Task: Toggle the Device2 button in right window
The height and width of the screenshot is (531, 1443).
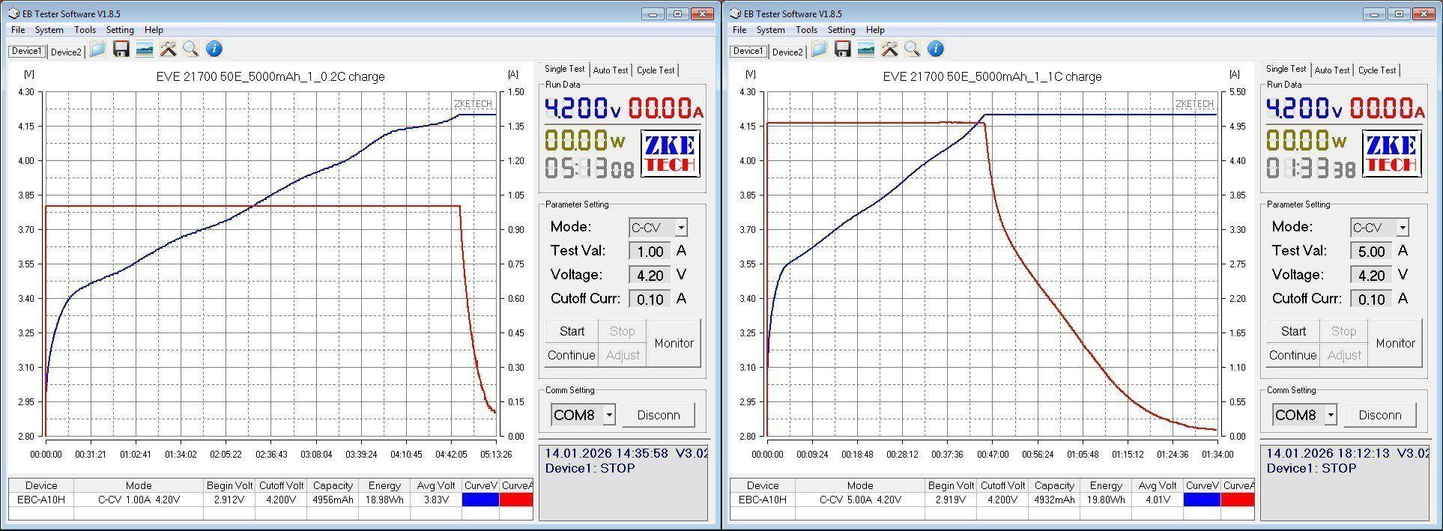Action: [787, 52]
